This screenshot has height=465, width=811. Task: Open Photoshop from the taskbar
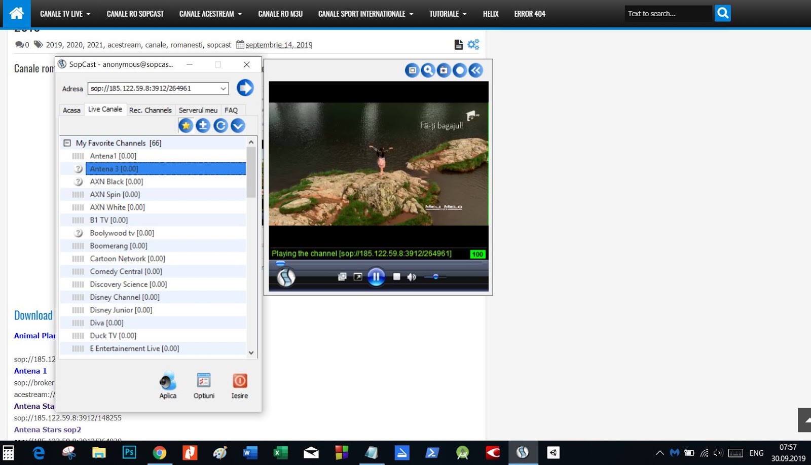click(129, 452)
